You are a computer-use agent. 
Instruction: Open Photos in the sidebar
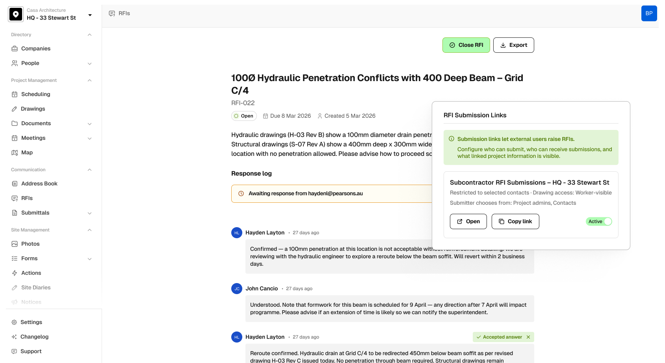pos(30,244)
